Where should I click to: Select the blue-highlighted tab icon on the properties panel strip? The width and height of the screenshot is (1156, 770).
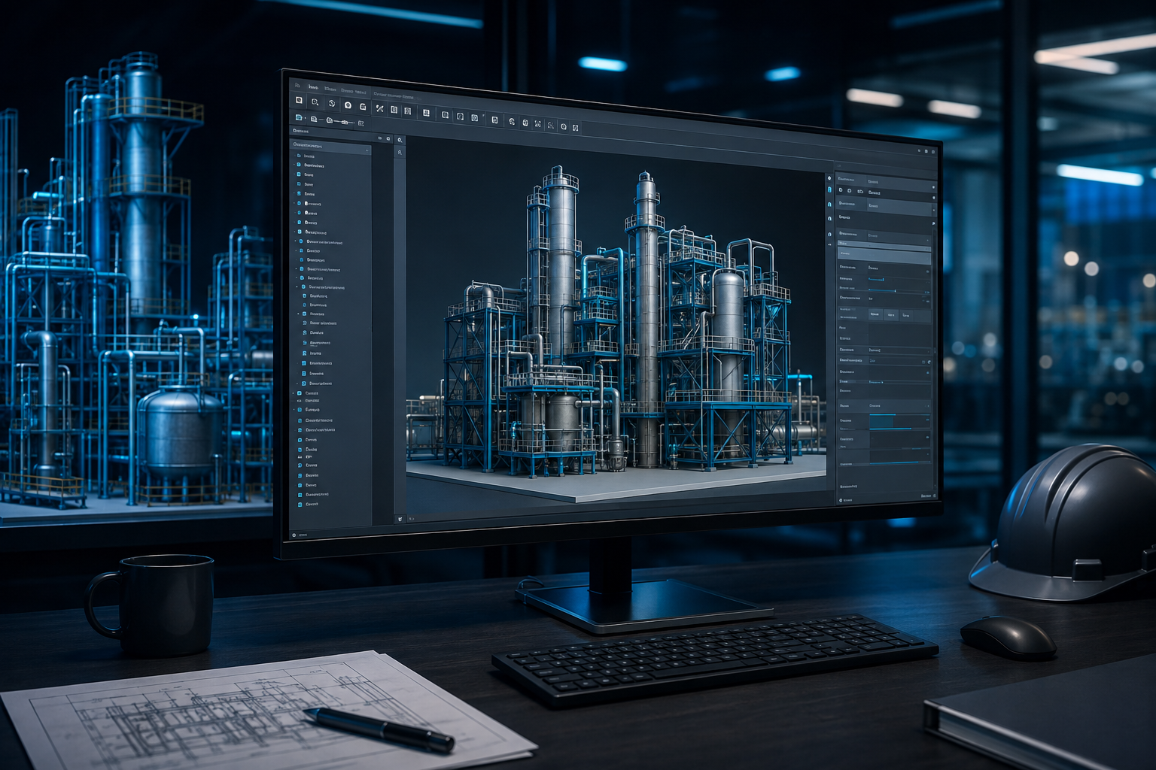830,190
